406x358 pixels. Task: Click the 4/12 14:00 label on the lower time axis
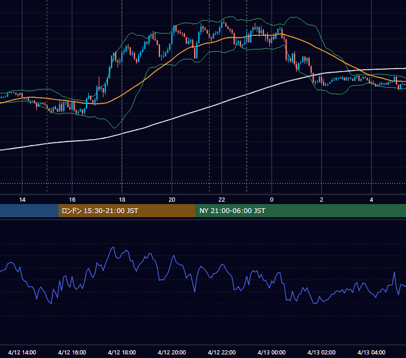[x=22, y=352]
